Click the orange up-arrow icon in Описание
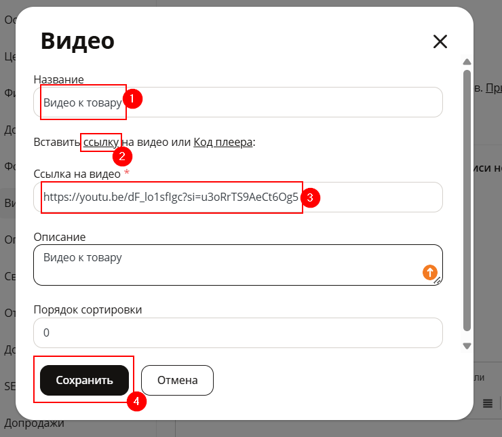The width and height of the screenshot is (502, 437). click(x=430, y=272)
